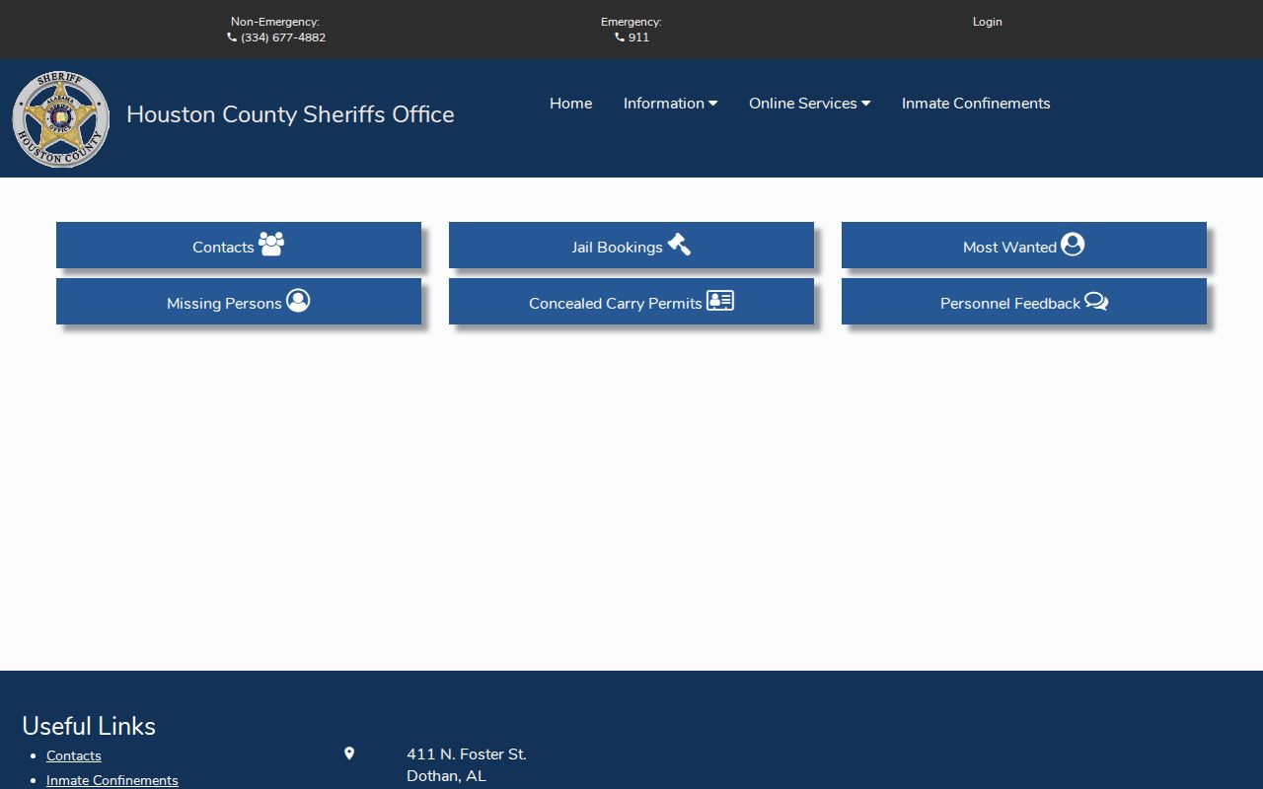
Task: View the Most Wanted button
Action: (1024, 245)
